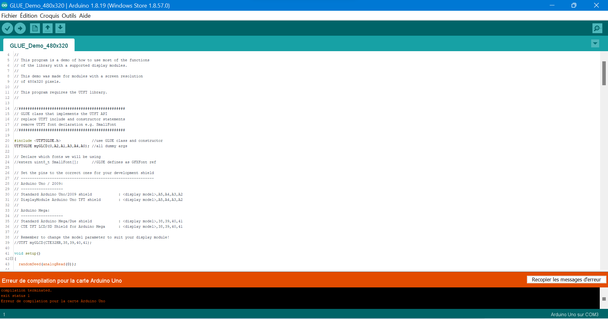
Task: Click the #include <UTFTGLUE.h> line
Action: pyautogui.click(x=88, y=141)
